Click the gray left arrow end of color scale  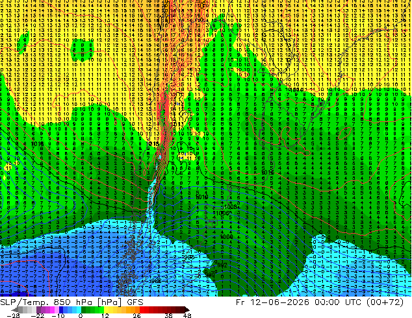[15, 310]
